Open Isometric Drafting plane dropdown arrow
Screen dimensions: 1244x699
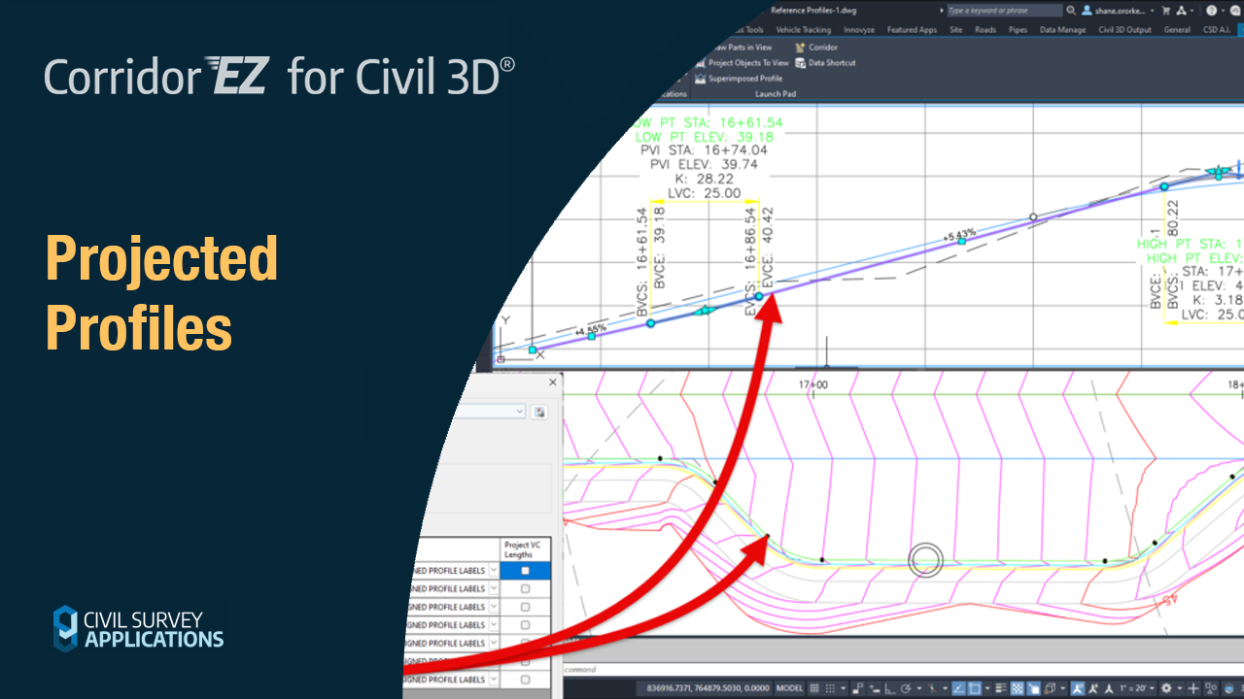[x=945, y=688]
